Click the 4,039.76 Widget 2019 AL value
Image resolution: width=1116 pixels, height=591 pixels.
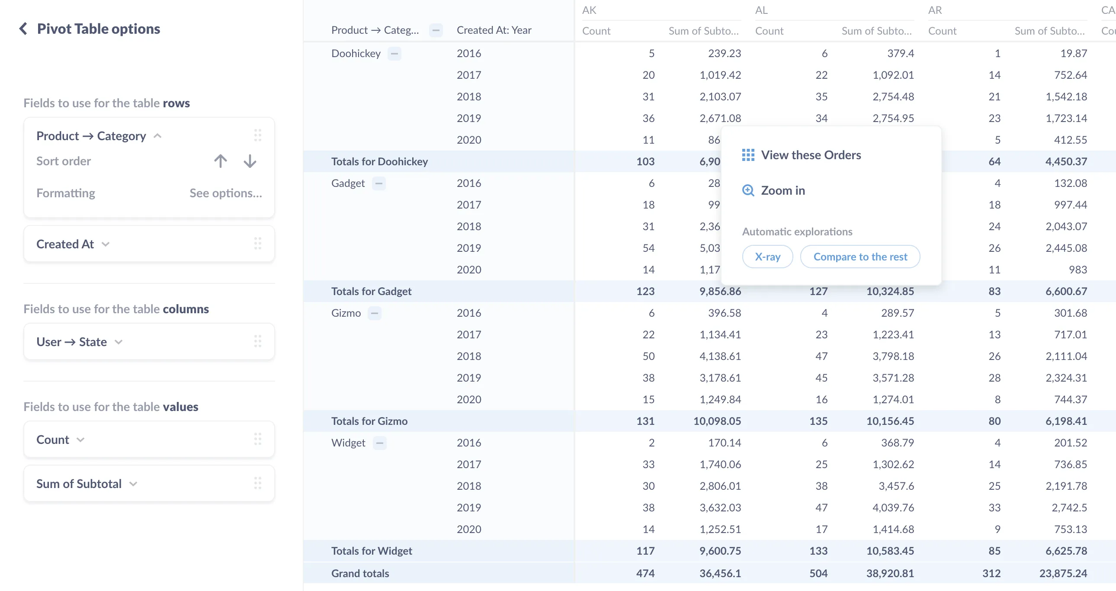893,507
